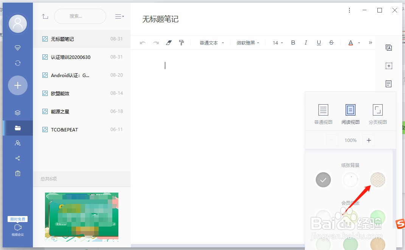
Task: Expand the hidden toolbar items with chevron
Action: tap(370, 43)
